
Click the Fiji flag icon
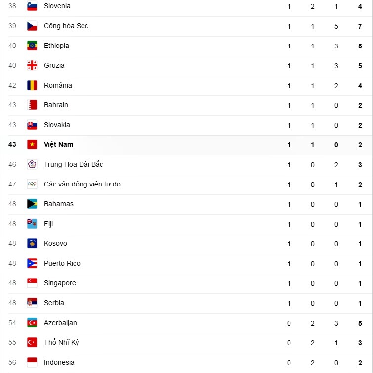click(32, 224)
